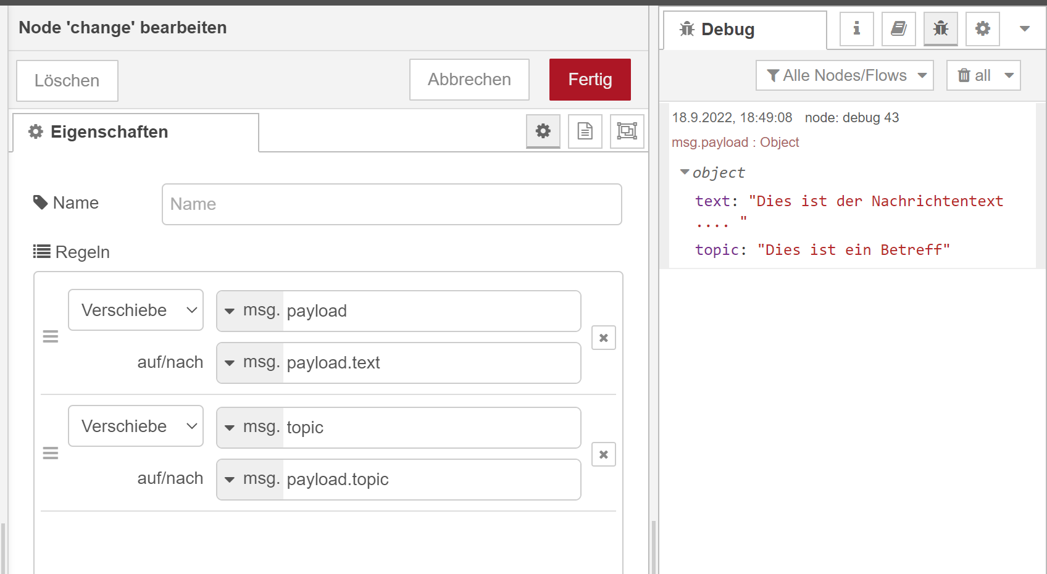Open the node description document icon
Viewport: 1047px width, 574px height.
pyautogui.click(x=585, y=131)
